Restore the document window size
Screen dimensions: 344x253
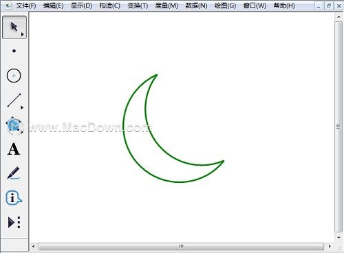click(328, 6)
